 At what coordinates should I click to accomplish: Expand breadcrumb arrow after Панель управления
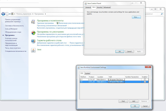click(x=33, y=14)
